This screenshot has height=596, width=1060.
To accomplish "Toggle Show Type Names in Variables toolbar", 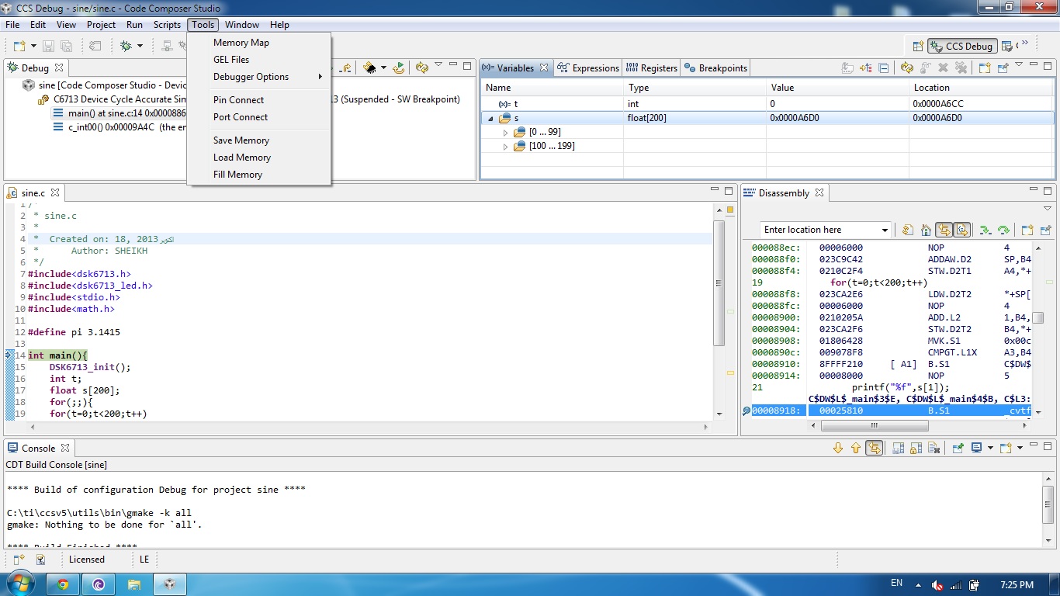I will pos(847,68).
